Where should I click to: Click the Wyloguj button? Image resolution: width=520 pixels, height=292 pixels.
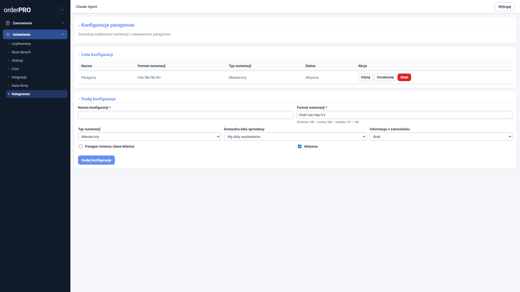[504, 7]
